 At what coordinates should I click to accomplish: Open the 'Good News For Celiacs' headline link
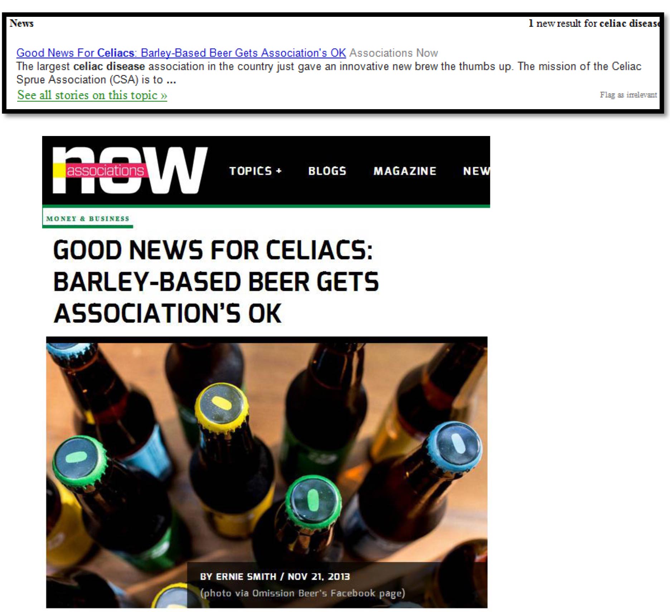[181, 53]
